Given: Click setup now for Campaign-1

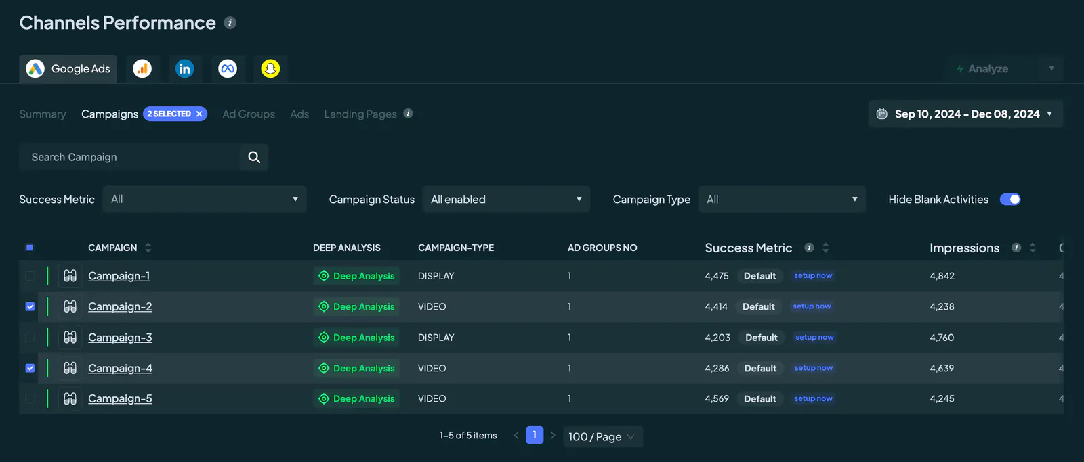Looking at the screenshot, I should (x=813, y=276).
